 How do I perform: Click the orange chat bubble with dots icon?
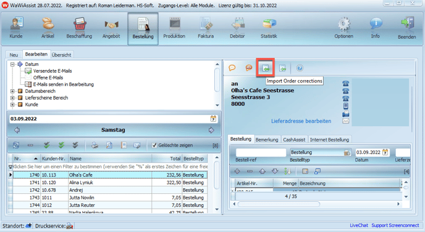pos(249,68)
